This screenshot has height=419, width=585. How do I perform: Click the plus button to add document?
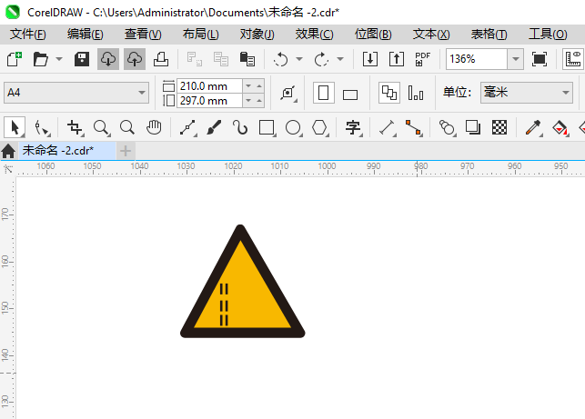(126, 151)
